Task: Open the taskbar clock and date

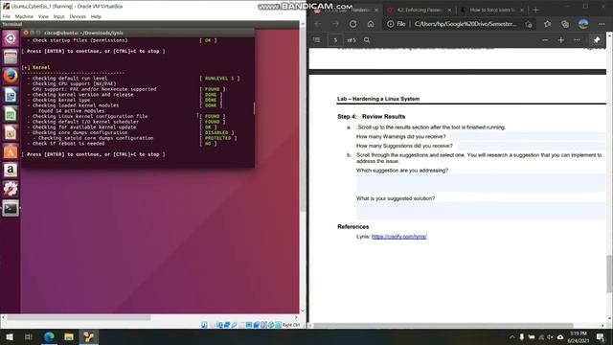Action: click(x=579, y=336)
